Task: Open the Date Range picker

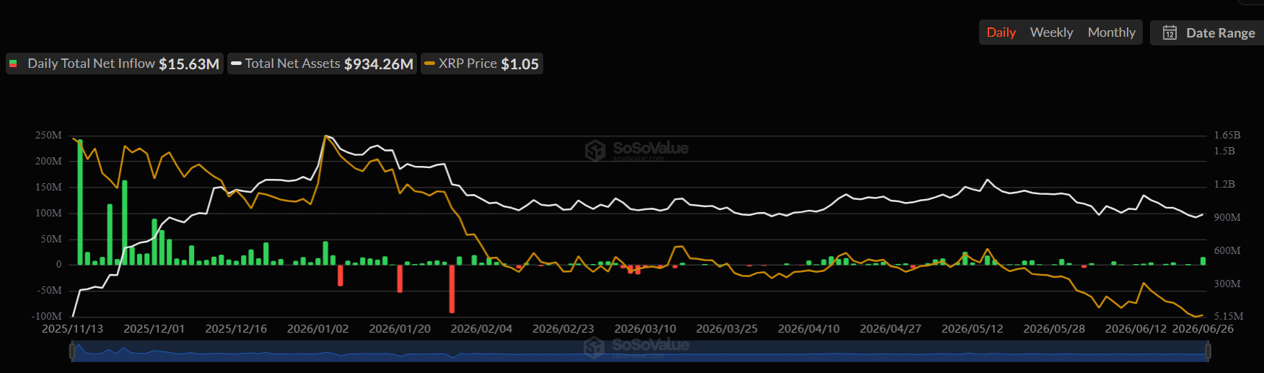Action: point(1208,32)
